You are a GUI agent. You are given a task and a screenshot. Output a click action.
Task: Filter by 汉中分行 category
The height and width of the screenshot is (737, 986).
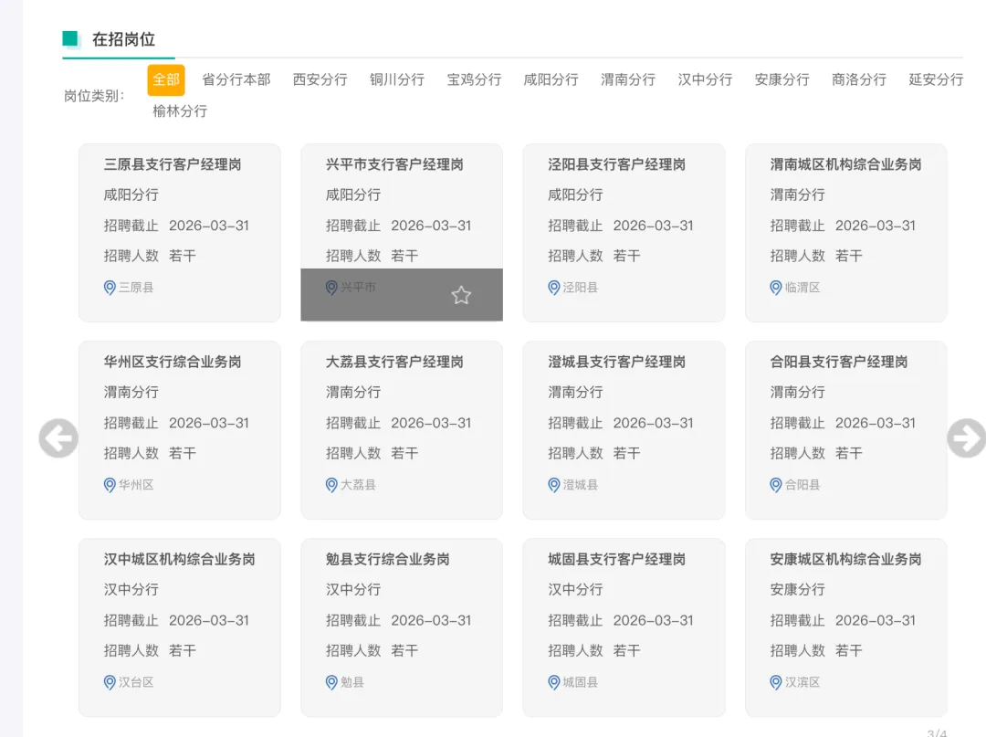point(705,79)
